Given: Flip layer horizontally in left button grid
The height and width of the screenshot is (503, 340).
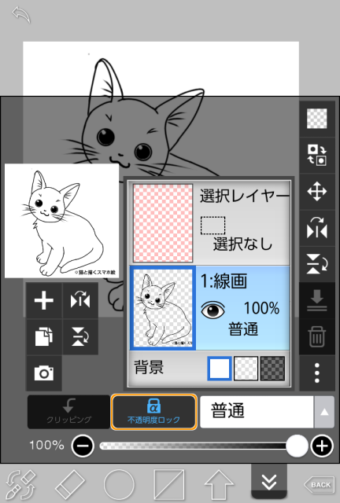Looking at the screenshot, I should point(80,300).
